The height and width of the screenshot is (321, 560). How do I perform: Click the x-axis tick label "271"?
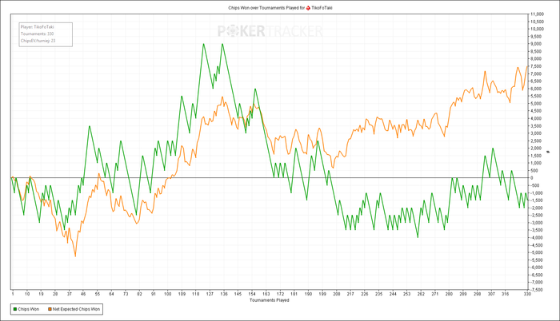click(434, 294)
